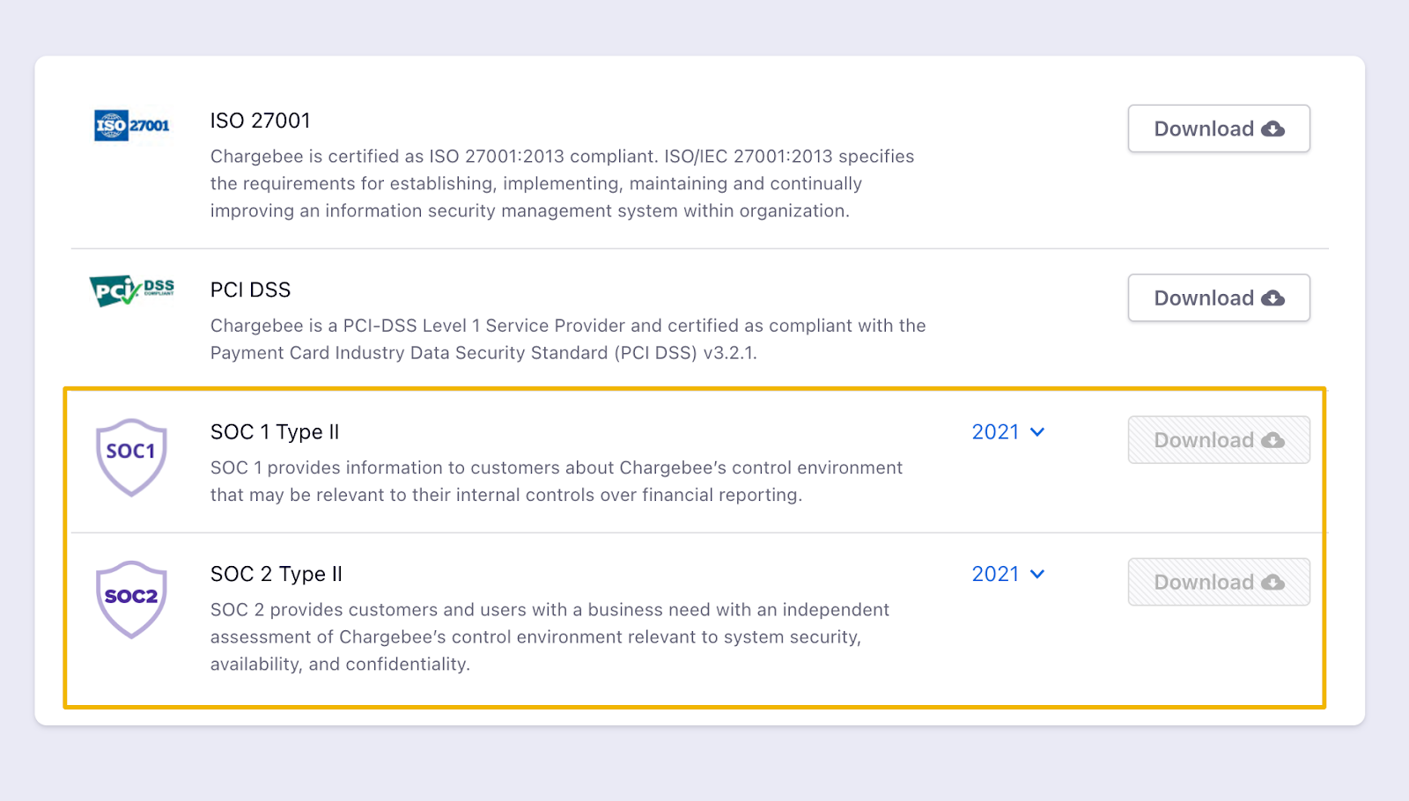Screen dimensions: 1409x801
Task: Select the PCI DSS heading text
Action: [x=251, y=290]
